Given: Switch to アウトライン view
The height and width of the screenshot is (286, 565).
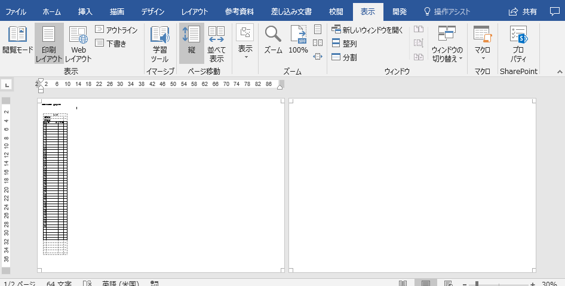Looking at the screenshot, I should [x=116, y=30].
